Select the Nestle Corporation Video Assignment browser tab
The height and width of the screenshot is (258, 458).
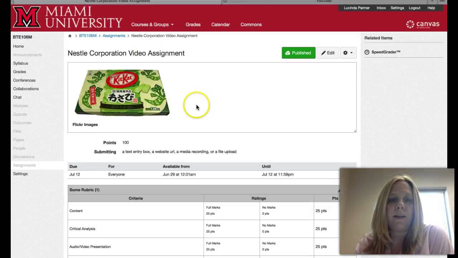point(117,1)
